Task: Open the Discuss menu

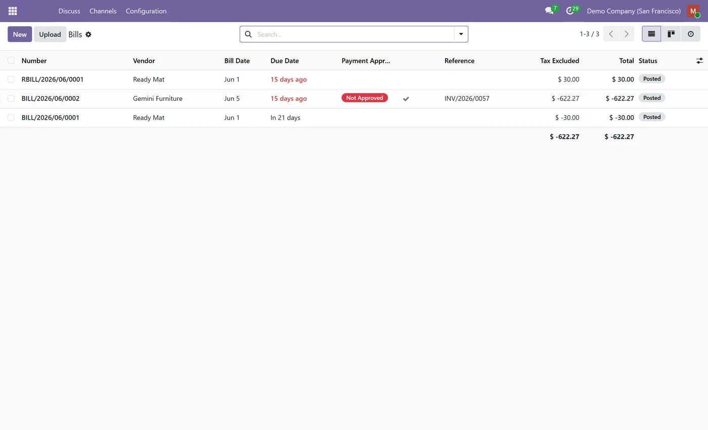Action: pyautogui.click(x=69, y=11)
